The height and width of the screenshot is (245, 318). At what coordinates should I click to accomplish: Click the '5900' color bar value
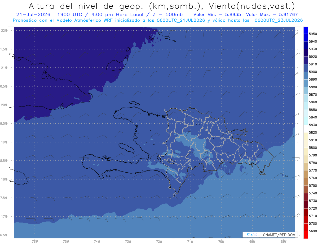click(313, 72)
